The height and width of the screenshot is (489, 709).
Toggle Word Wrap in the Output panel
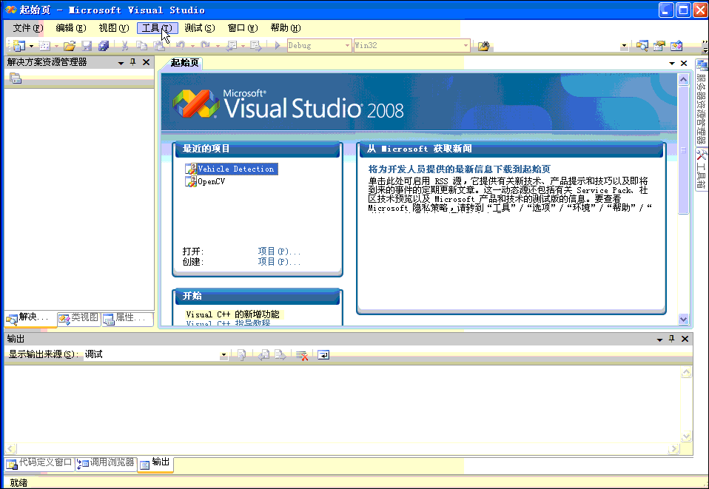click(323, 355)
